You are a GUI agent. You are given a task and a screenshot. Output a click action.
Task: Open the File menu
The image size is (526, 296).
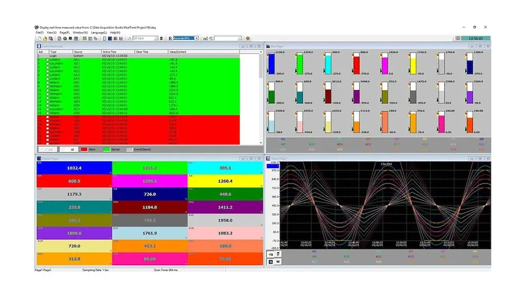click(40, 33)
